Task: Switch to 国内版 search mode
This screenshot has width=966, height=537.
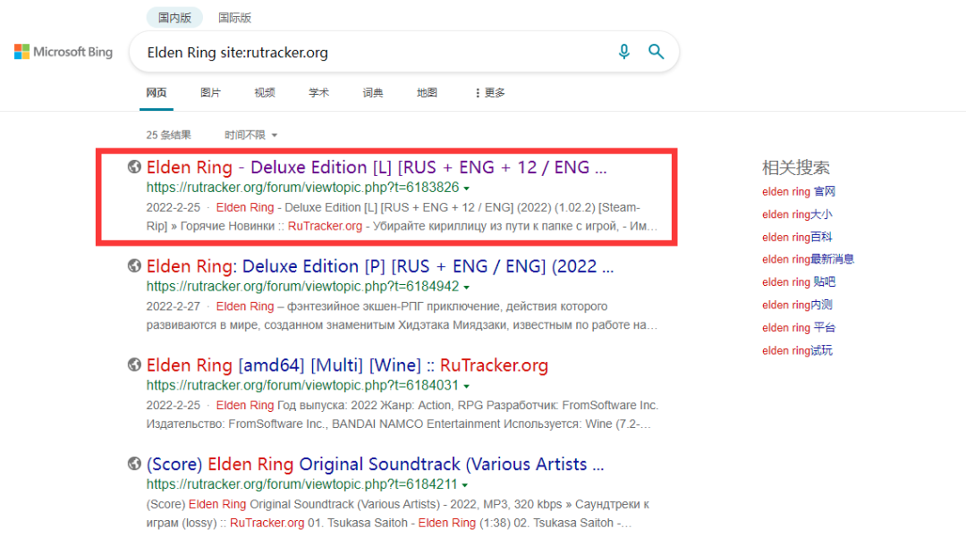Action: click(174, 17)
